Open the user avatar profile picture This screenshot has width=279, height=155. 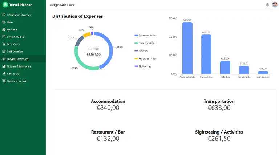[x=275, y=5]
